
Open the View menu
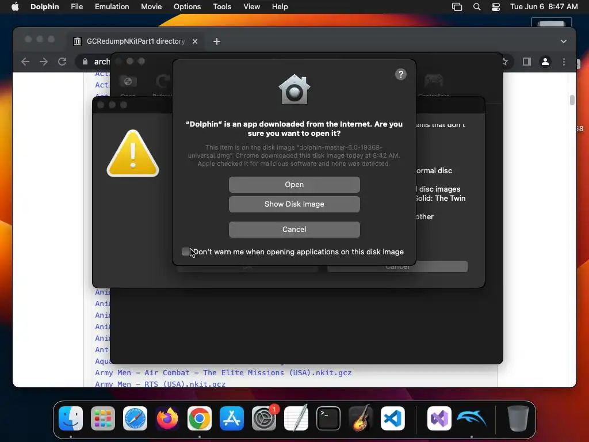point(252,7)
